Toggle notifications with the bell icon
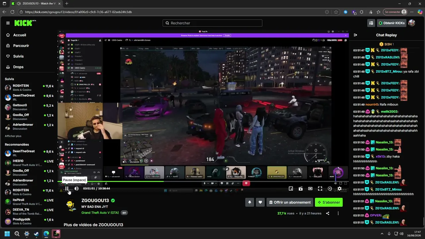 coord(250,202)
